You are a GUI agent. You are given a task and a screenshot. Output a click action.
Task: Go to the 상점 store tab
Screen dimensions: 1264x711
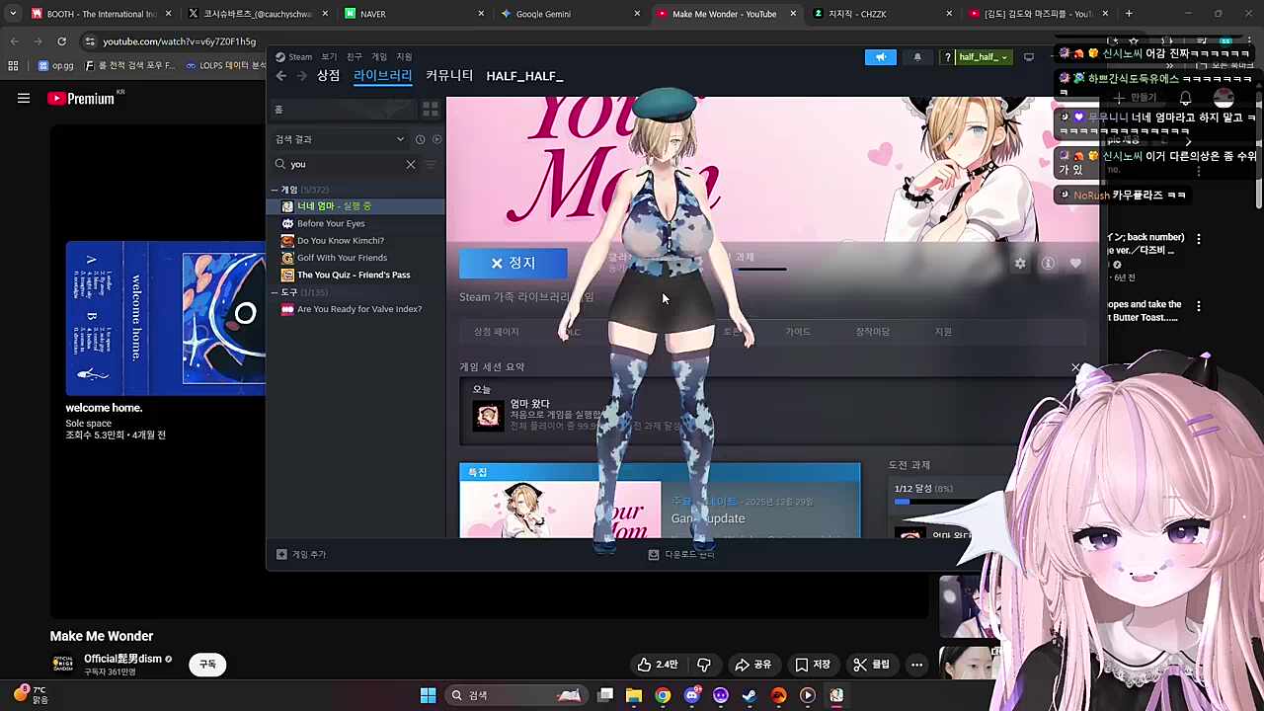tap(328, 76)
